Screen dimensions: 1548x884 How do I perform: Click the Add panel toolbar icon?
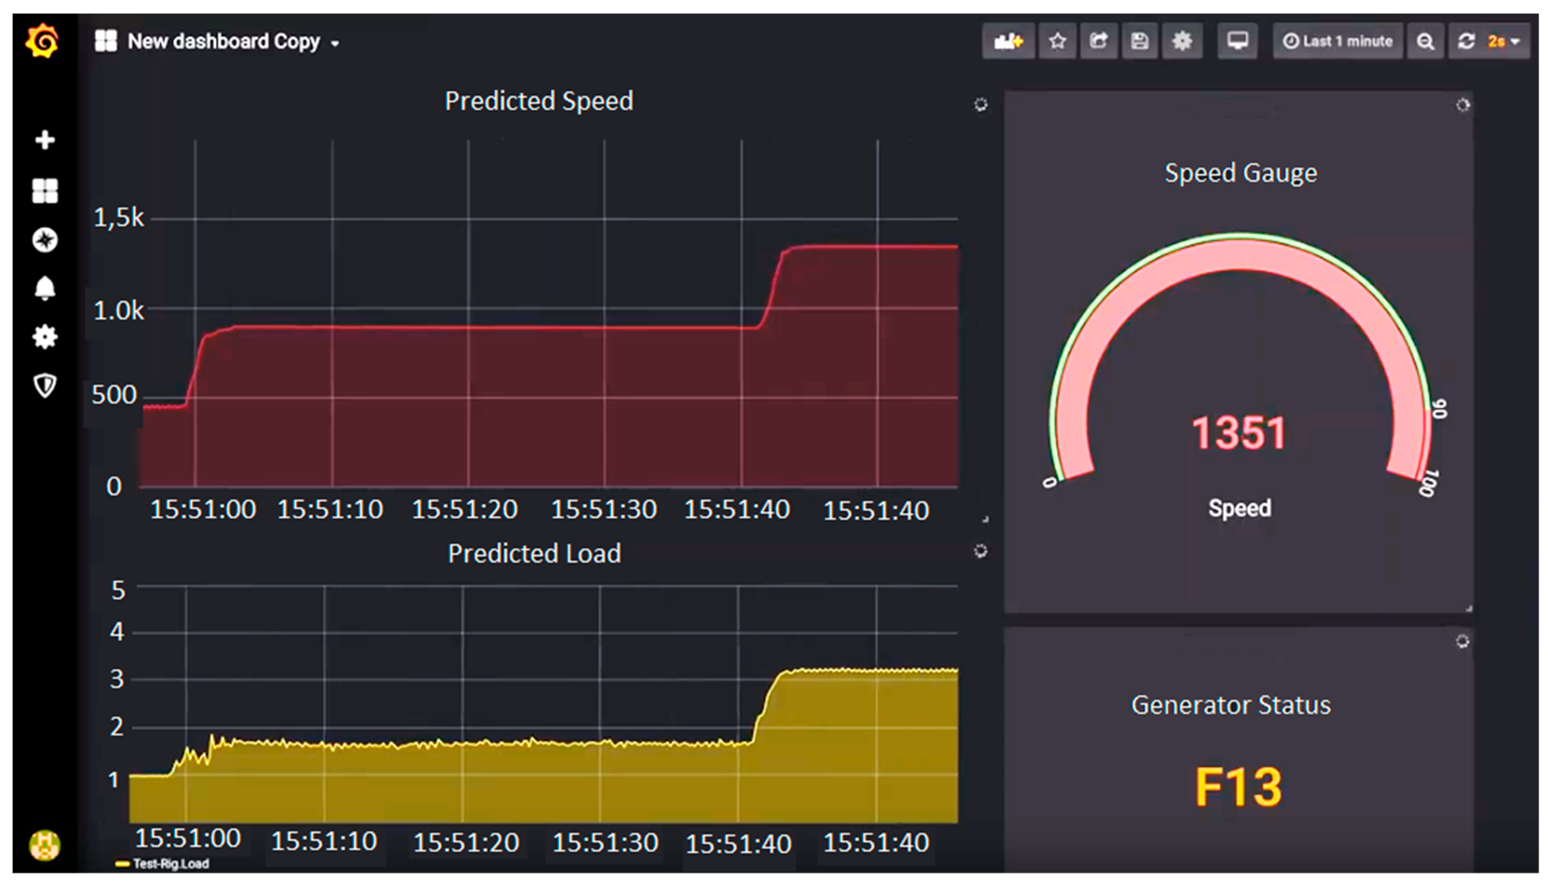click(x=1008, y=41)
